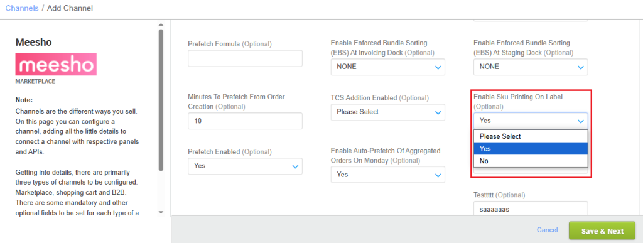This screenshot has width=643, height=243.
Task: Click Minutes To Prefetch field showing 10
Action: (246, 121)
